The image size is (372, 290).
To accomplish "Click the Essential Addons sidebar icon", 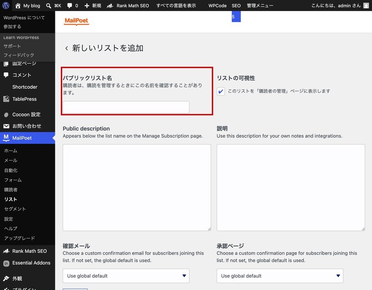I will click(6, 263).
